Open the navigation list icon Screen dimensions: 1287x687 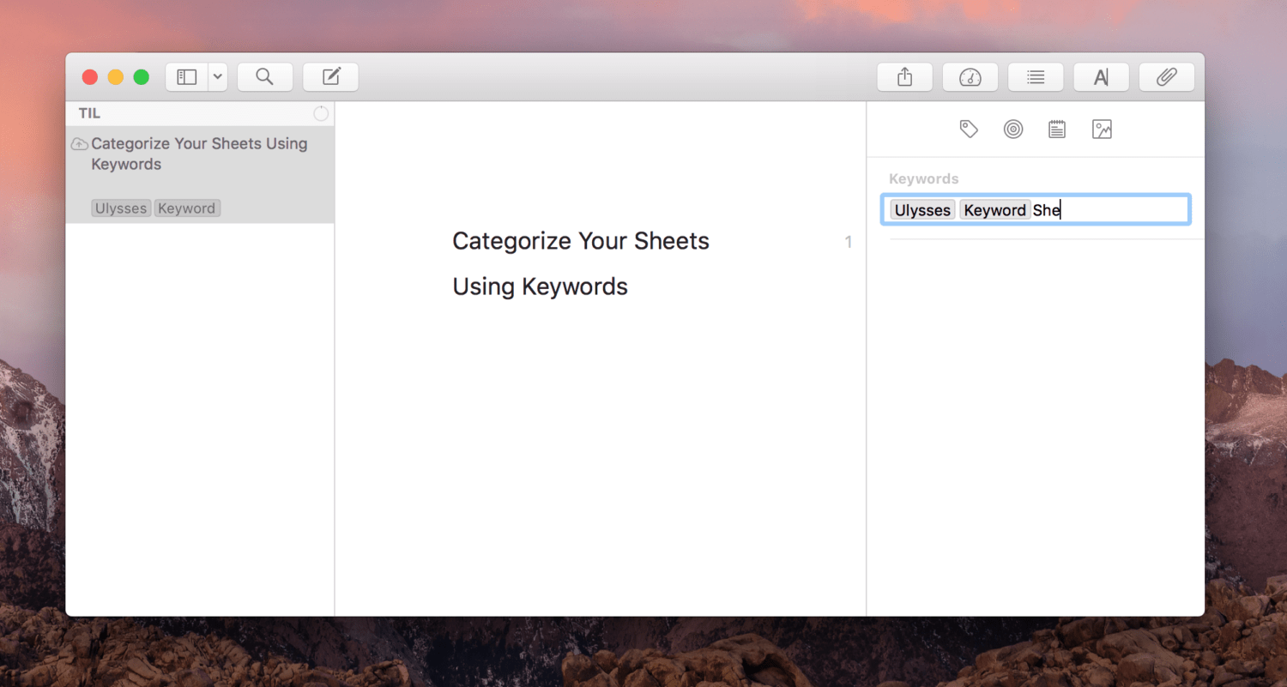click(1036, 77)
